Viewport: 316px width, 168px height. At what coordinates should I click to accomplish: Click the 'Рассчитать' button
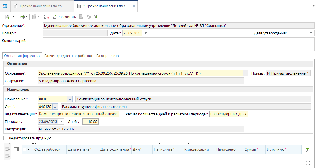(x=64, y=17)
